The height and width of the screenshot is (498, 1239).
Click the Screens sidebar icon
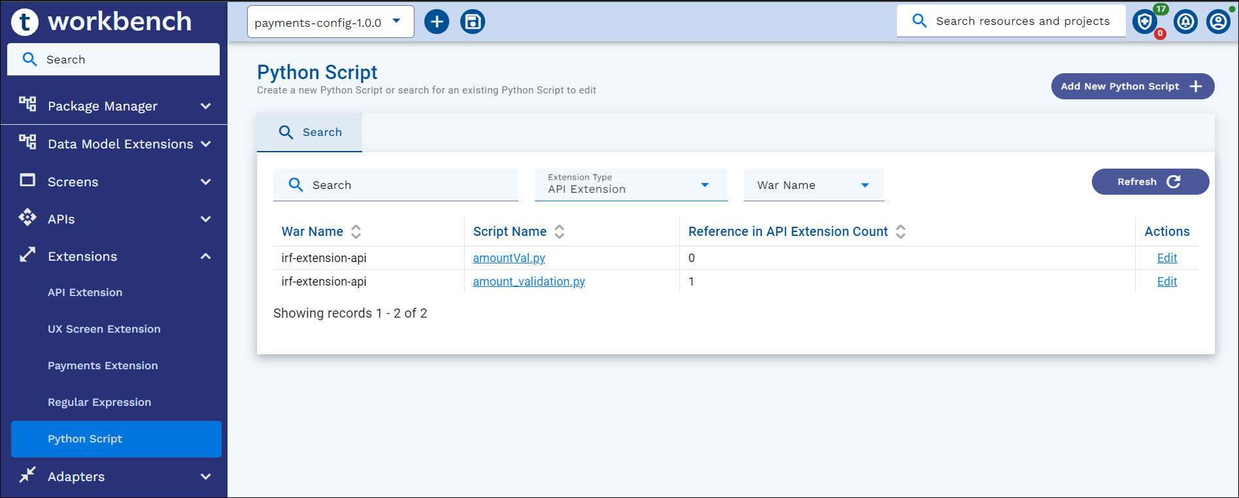(27, 180)
